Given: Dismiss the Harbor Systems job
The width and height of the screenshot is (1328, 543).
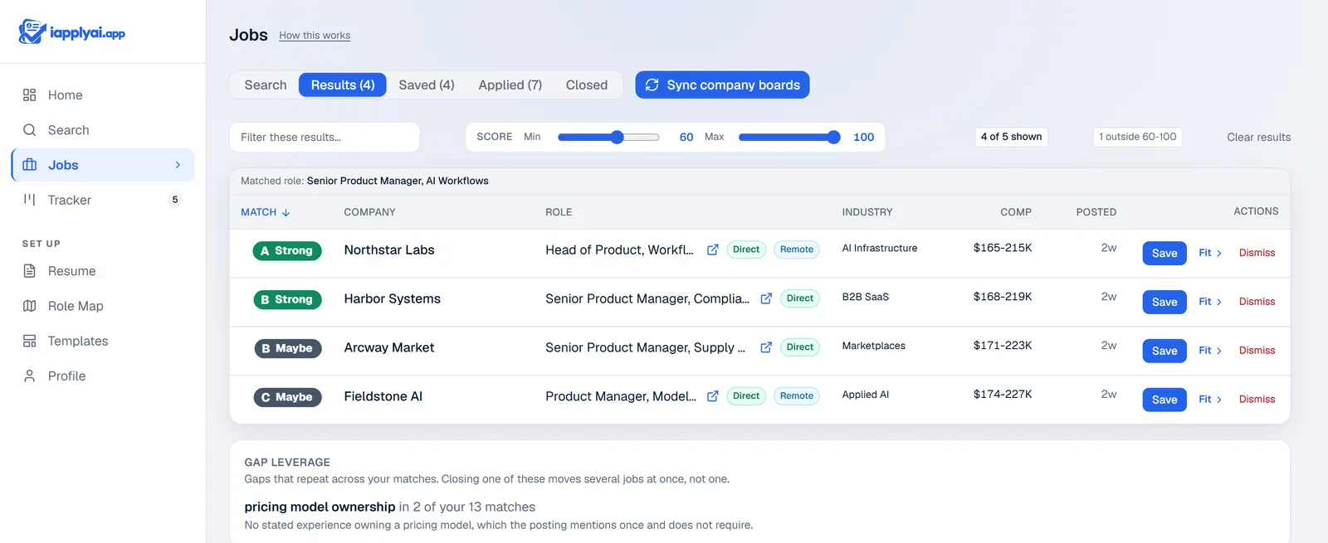Looking at the screenshot, I should click(1257, 302).
